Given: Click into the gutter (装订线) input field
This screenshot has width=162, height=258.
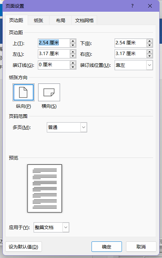Looking at the screenshot, I should click(x=54, y=65).
